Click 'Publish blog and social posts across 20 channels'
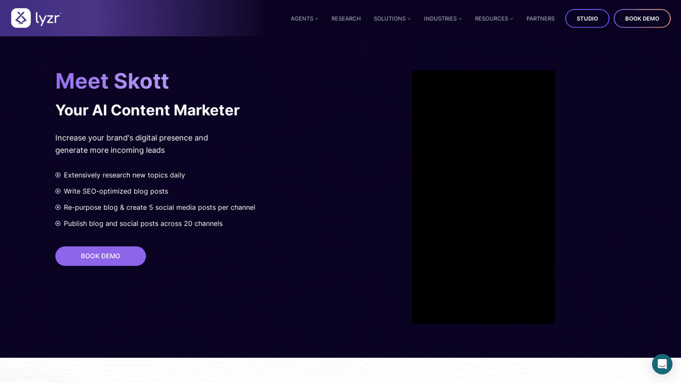Viewport: 681px width, 383px height. [x=143, y=224]
